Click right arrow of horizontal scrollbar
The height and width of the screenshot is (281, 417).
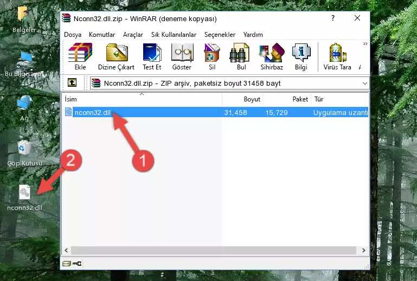coord(363,250)
